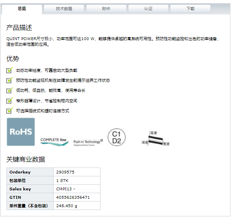Click the Push-in Technology logo

tap(88, 142)
